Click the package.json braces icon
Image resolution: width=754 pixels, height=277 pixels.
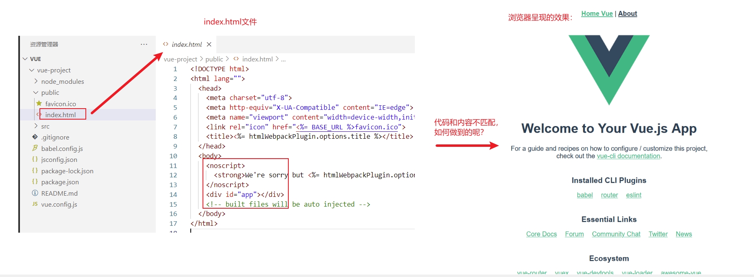(35, 181)
